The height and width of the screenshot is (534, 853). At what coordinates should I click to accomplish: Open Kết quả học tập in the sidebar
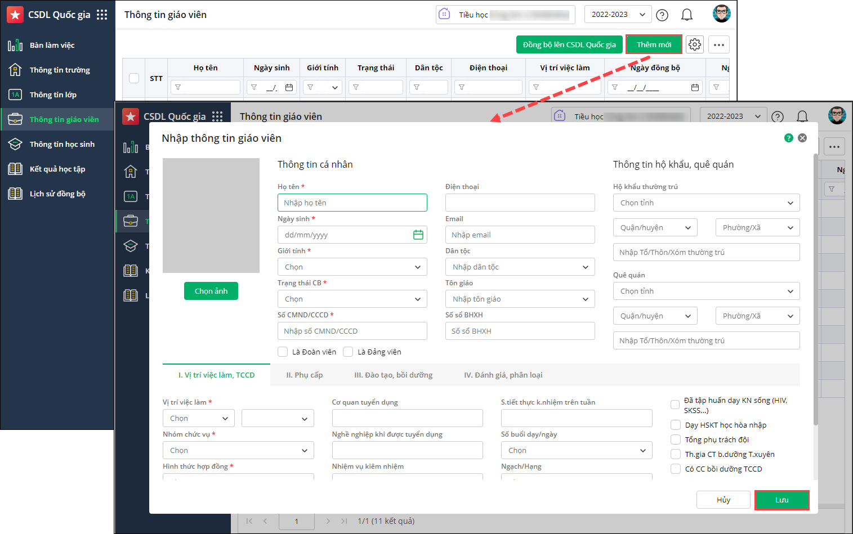(57, 169)
